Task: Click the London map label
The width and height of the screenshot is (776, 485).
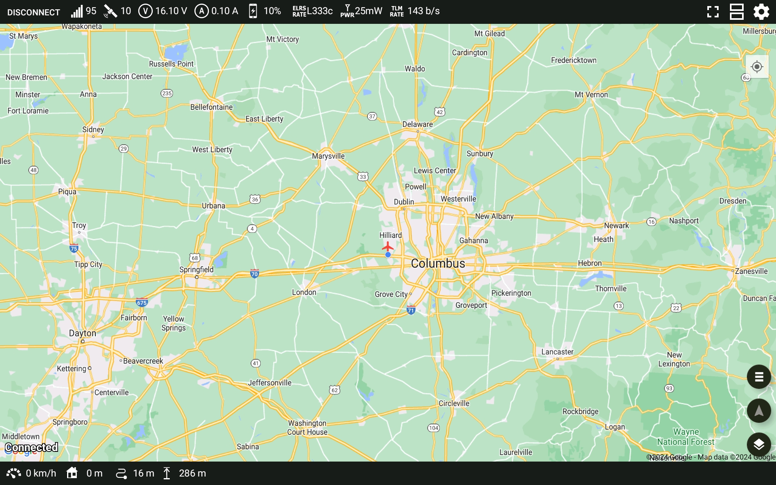Action: click(304, 292)
